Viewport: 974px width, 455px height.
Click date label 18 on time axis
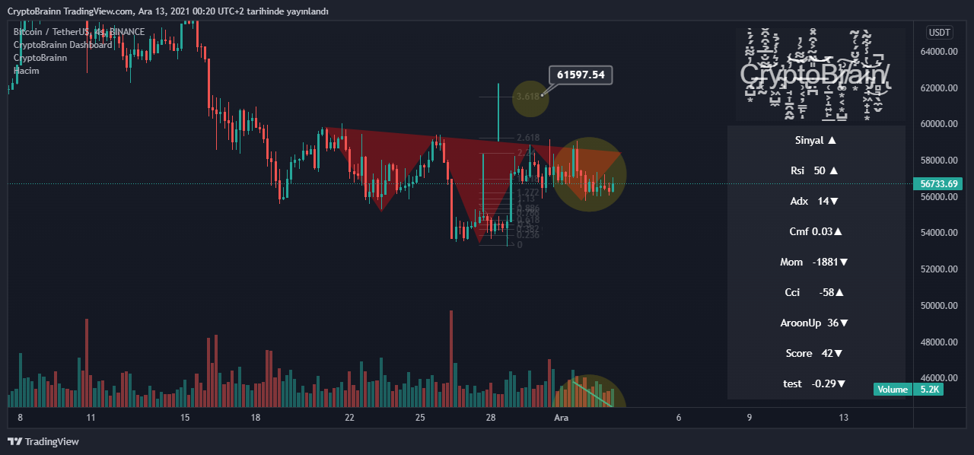pyautogui.click(x=256, y=418)
